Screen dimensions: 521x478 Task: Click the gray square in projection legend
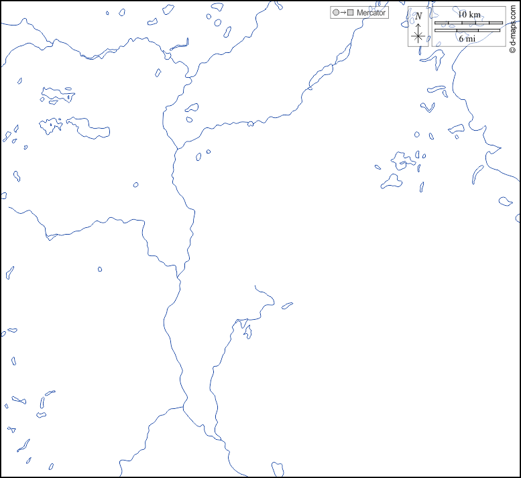[350, 13]
